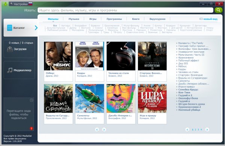225x146 pixels.
Task: Go to list page 2
Action: point(195,130)
